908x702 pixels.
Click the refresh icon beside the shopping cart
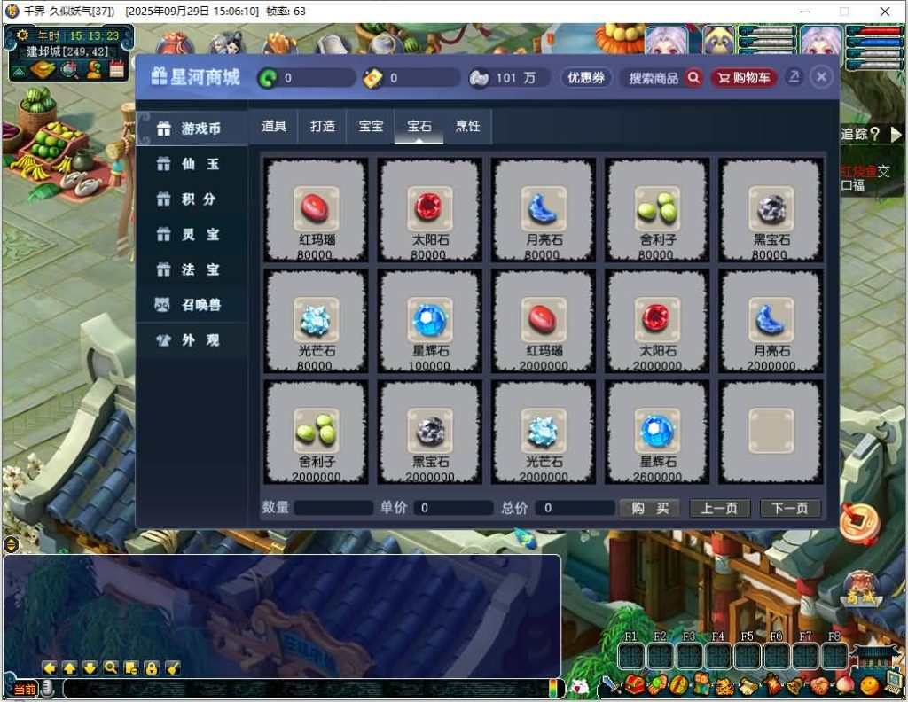[x=794, y=78]
